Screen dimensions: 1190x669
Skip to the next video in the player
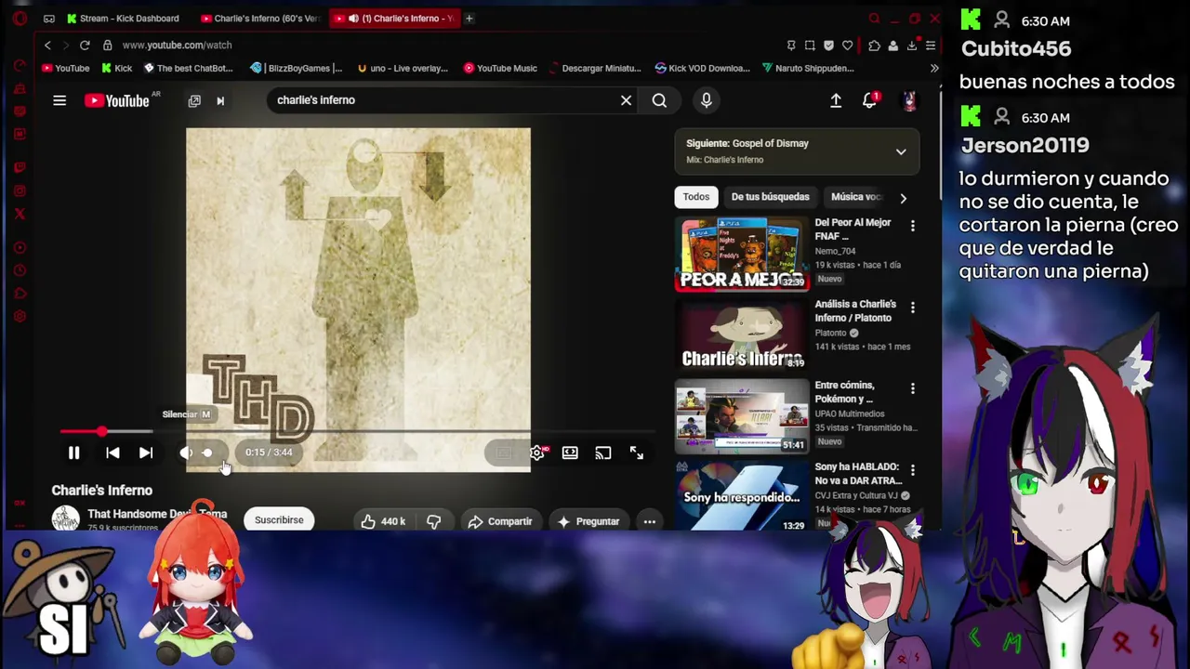[146, 453]
